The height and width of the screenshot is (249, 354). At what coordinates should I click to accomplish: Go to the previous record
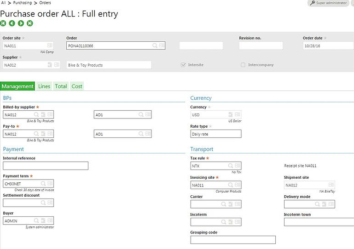[x=12, y=23]
